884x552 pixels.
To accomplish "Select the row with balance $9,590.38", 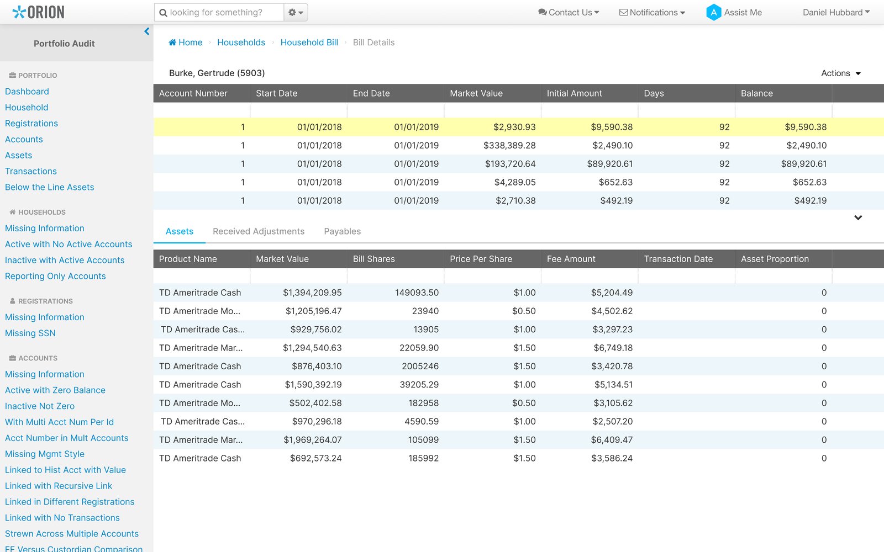I will pos(519,127).
